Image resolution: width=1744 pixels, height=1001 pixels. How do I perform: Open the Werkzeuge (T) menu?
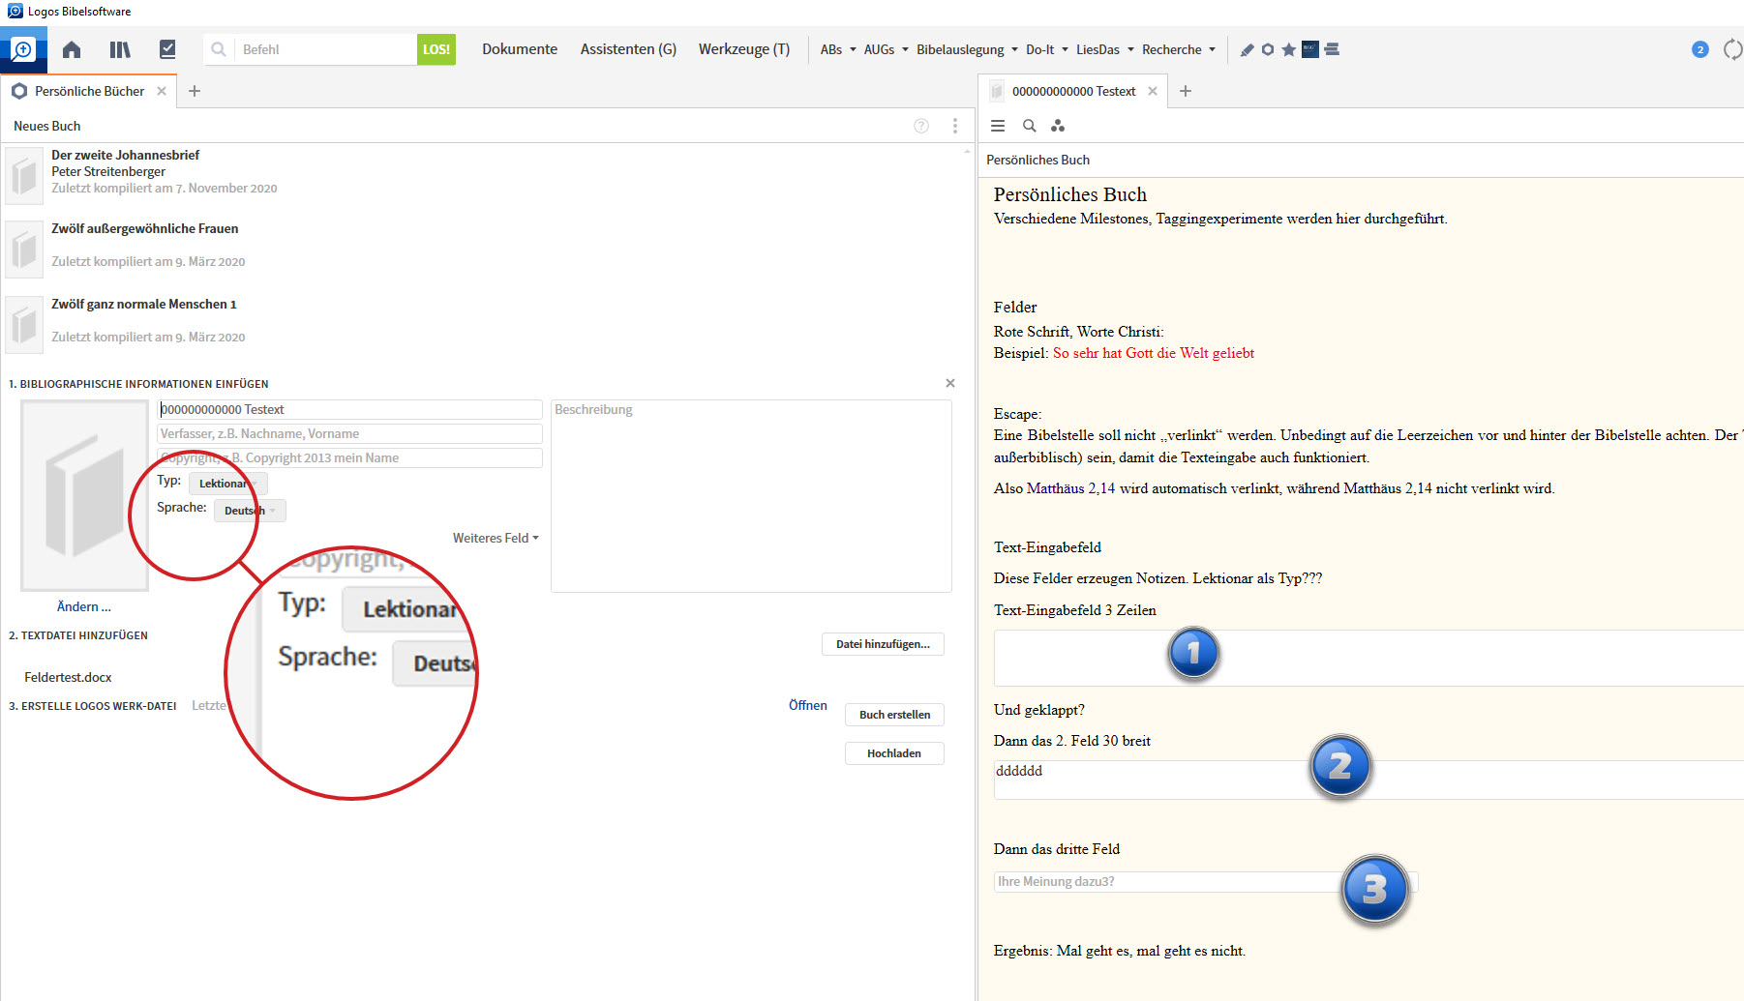pos(744,49)
